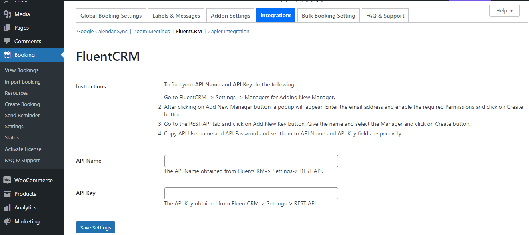Image resolution: width=529 pixels, height=235 pixels.
Task: Open Media in admin sidebar
Action: tap(32, 14)
